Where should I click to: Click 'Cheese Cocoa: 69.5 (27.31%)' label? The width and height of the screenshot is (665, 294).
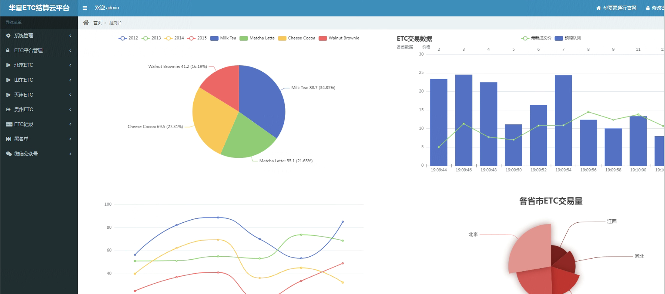pos(155,126)
